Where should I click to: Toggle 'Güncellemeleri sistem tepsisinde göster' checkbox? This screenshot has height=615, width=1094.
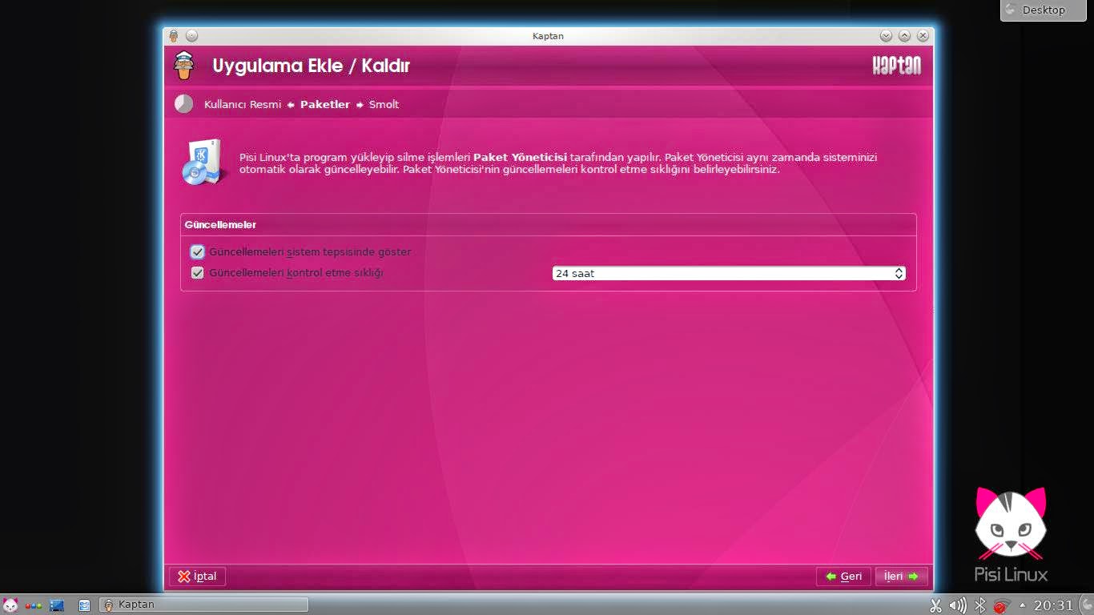pos(198,252)
